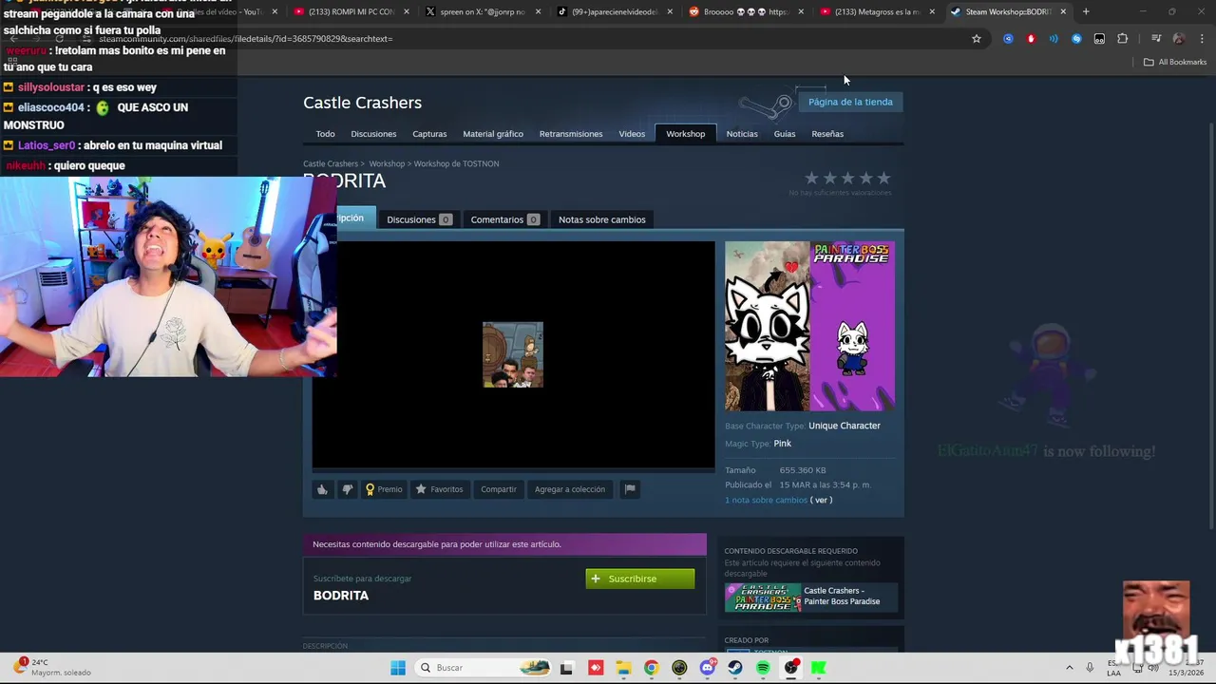
Task: Open Chrome's three-dot menu
Action: coord(1202,39)
